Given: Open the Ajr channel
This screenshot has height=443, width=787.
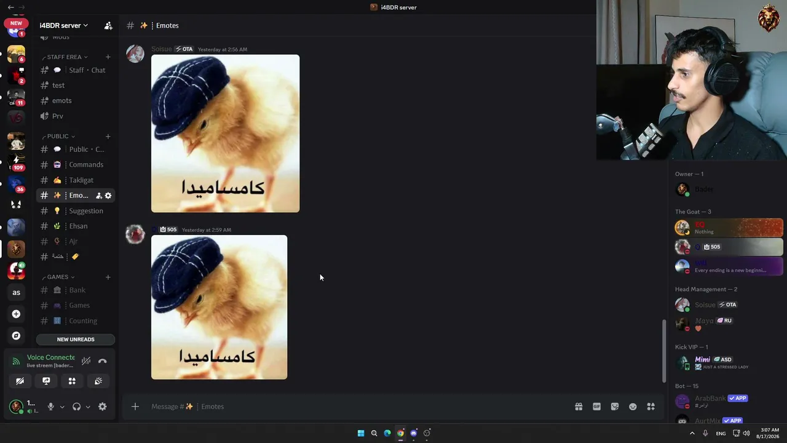Looking at the screenshot, I should click(76, 242).
